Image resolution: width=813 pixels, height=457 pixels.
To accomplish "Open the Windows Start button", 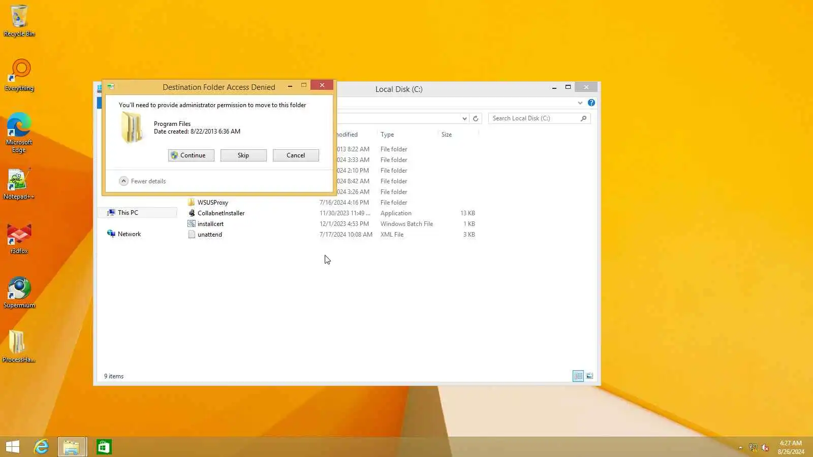I will coord(13,447).
